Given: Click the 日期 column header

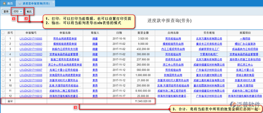Looking at the screenshot, I should click(119, 33).
